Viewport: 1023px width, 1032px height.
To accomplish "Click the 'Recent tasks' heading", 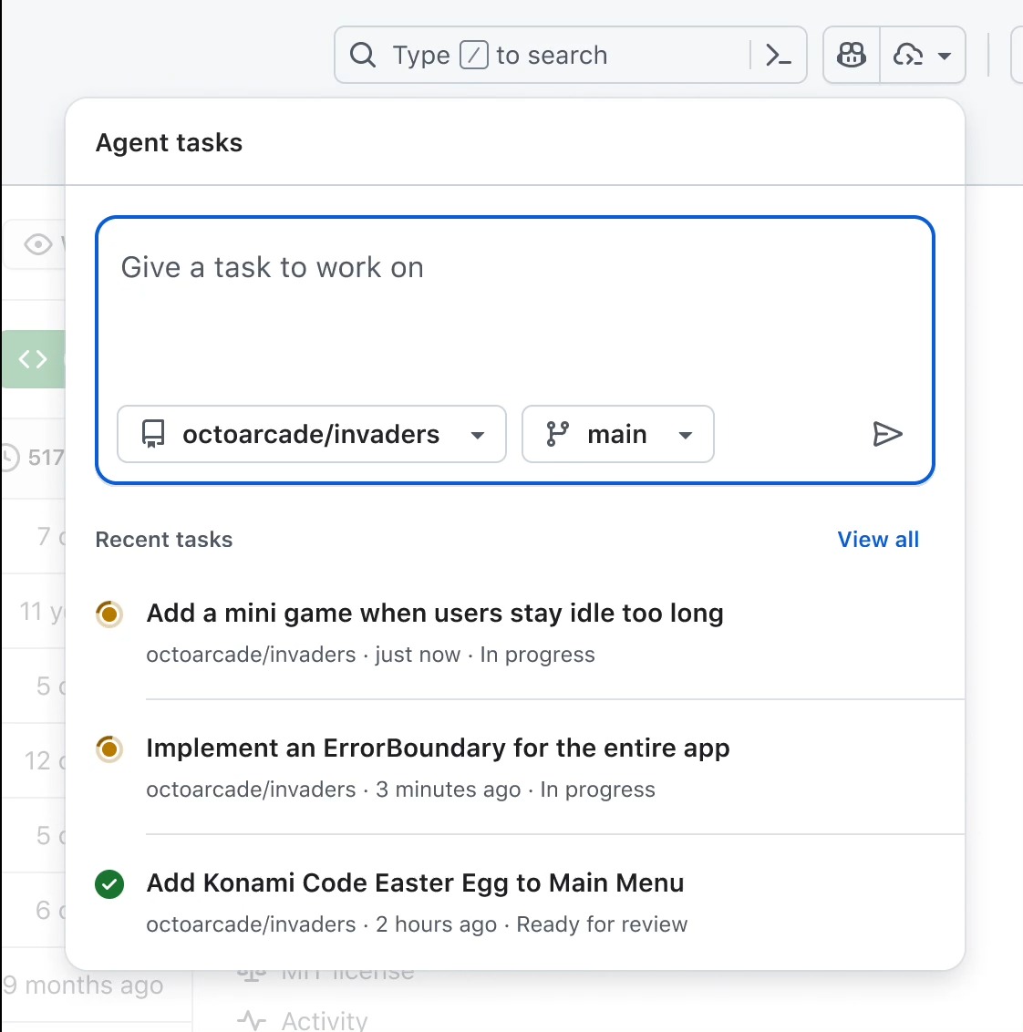I will click(x=164, y=540).
